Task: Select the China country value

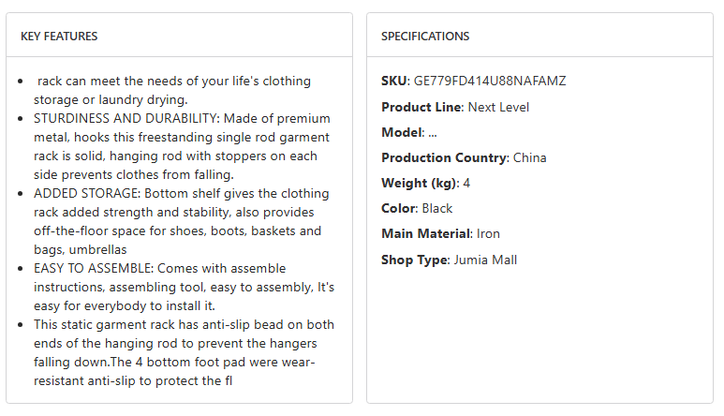Action: (529, 157)
